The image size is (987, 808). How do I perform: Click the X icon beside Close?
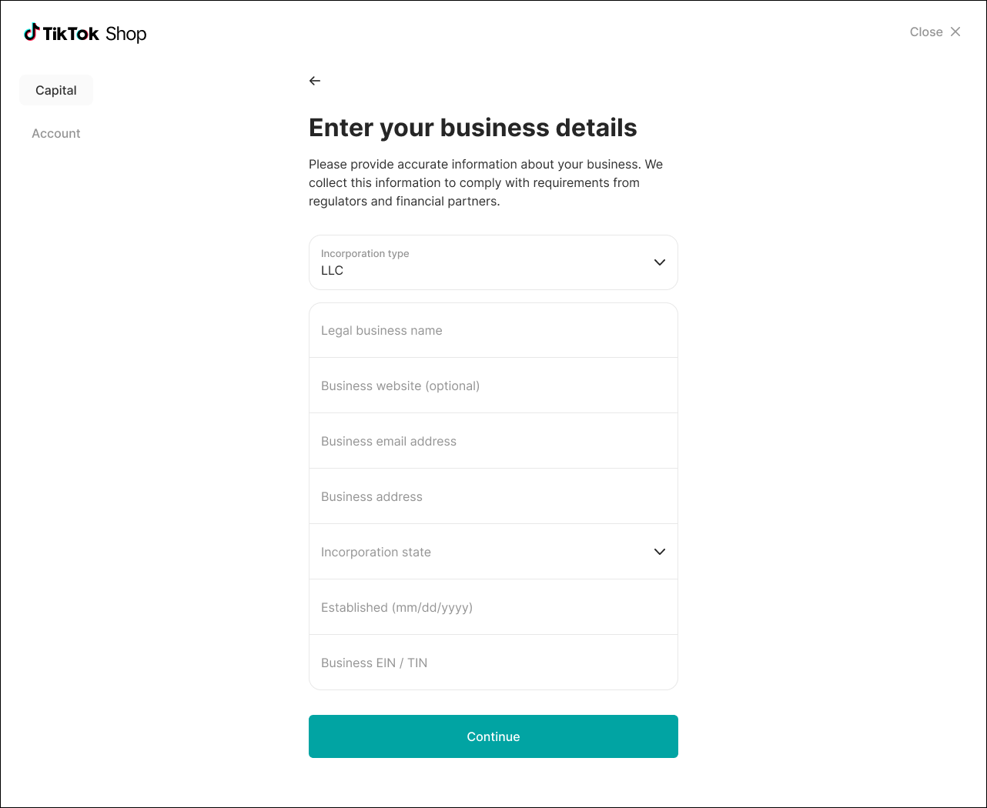tap(955, 32)
